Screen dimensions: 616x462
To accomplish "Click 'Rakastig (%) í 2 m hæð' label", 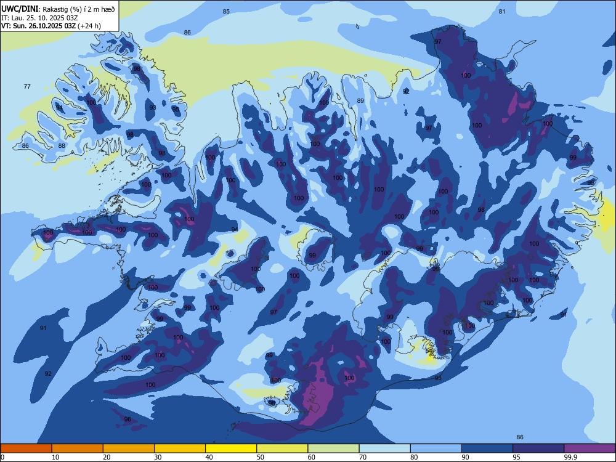I will click(x=79, y=9).
